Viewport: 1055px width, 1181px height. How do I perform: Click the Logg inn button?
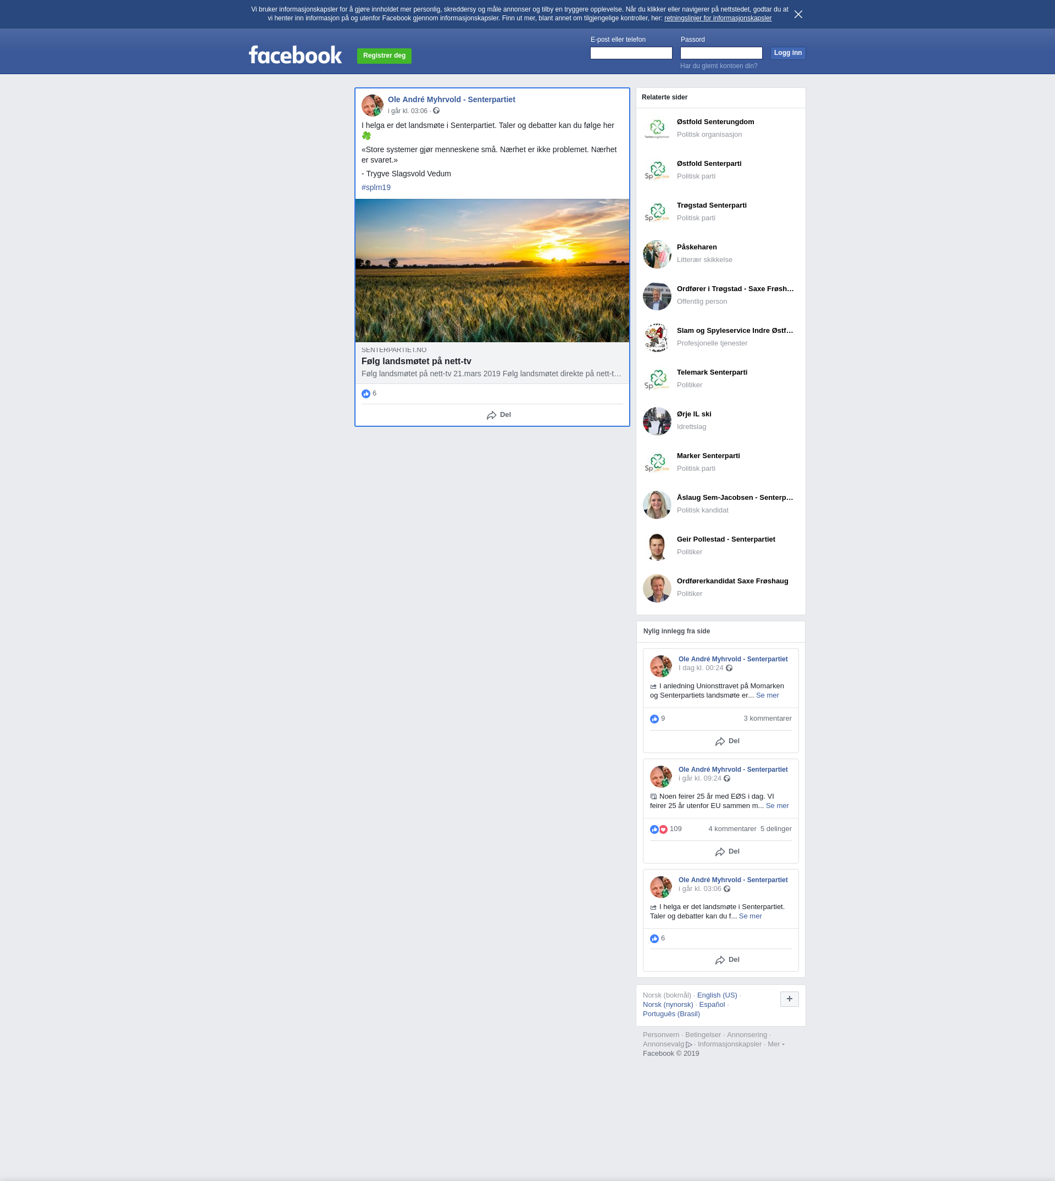pyautogui.click(x=788, y=53)
